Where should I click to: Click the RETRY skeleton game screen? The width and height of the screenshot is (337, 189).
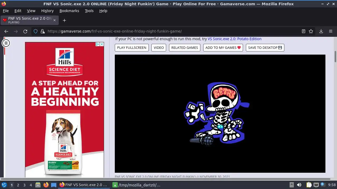(220, 114)
